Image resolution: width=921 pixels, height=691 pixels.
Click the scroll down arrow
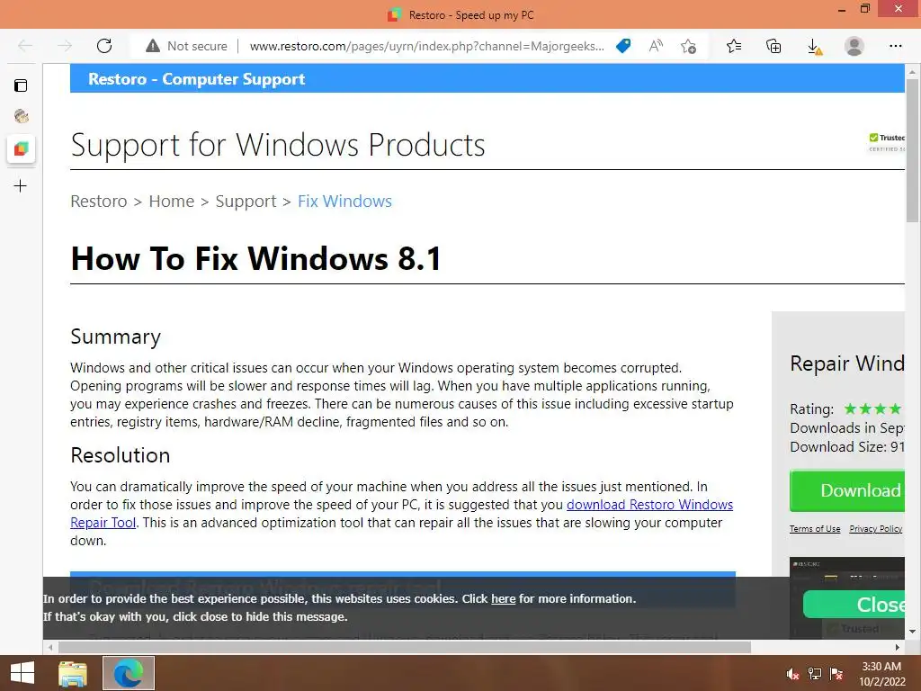click(x=912, y=632)
